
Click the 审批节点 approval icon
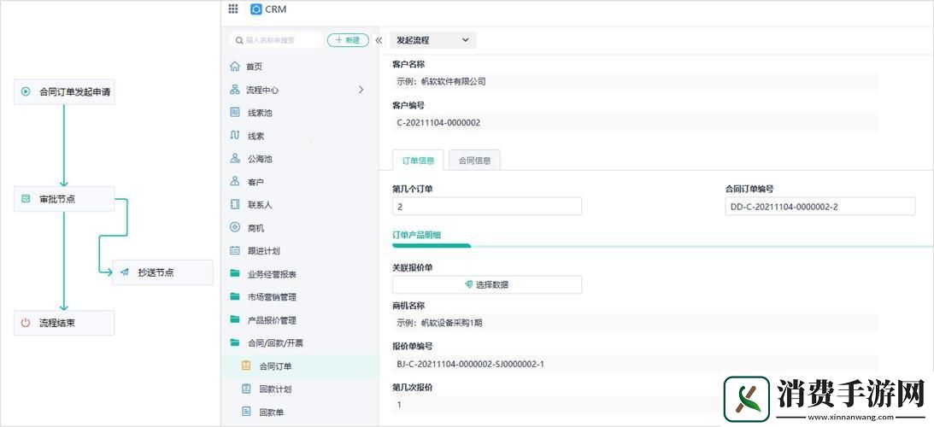click(x=26, y=199)
